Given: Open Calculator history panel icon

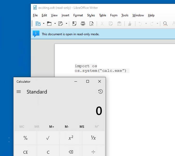Looking at the screenshot, I should [100, 91].
